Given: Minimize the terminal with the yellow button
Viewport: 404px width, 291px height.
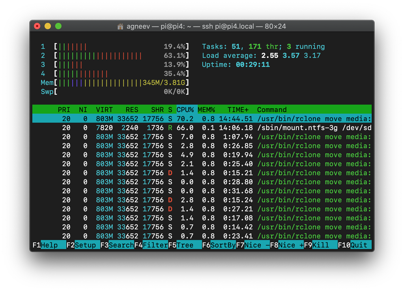Looking at the screenshot, I should [x=48, y=26].
